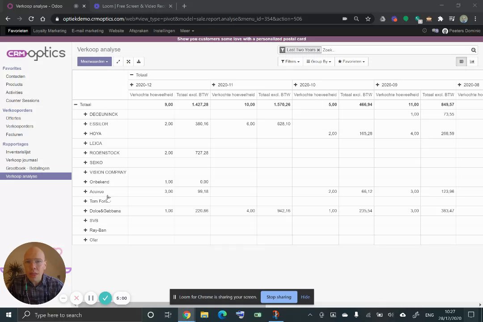Close the Verkoop analyse browser tab

click(84, 6)
